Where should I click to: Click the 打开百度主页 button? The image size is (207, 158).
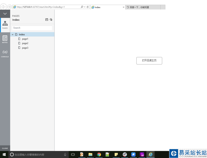(x=149, y=61)
